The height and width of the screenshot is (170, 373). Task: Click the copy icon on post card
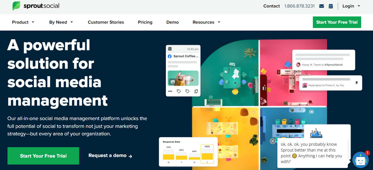pos(196,91)
